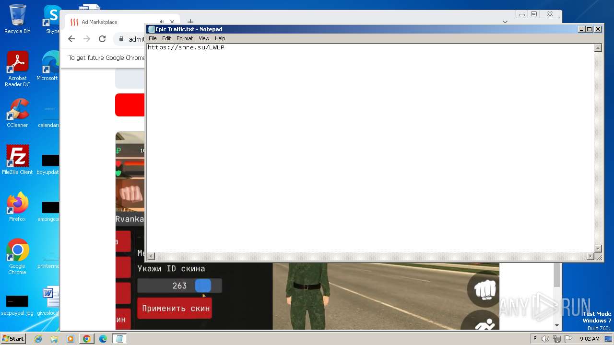Image resolution: width=614 pixels, height=345 pixels.
Task: Click Notepad horizontal scrollbar right arrow
Action: 590,256
